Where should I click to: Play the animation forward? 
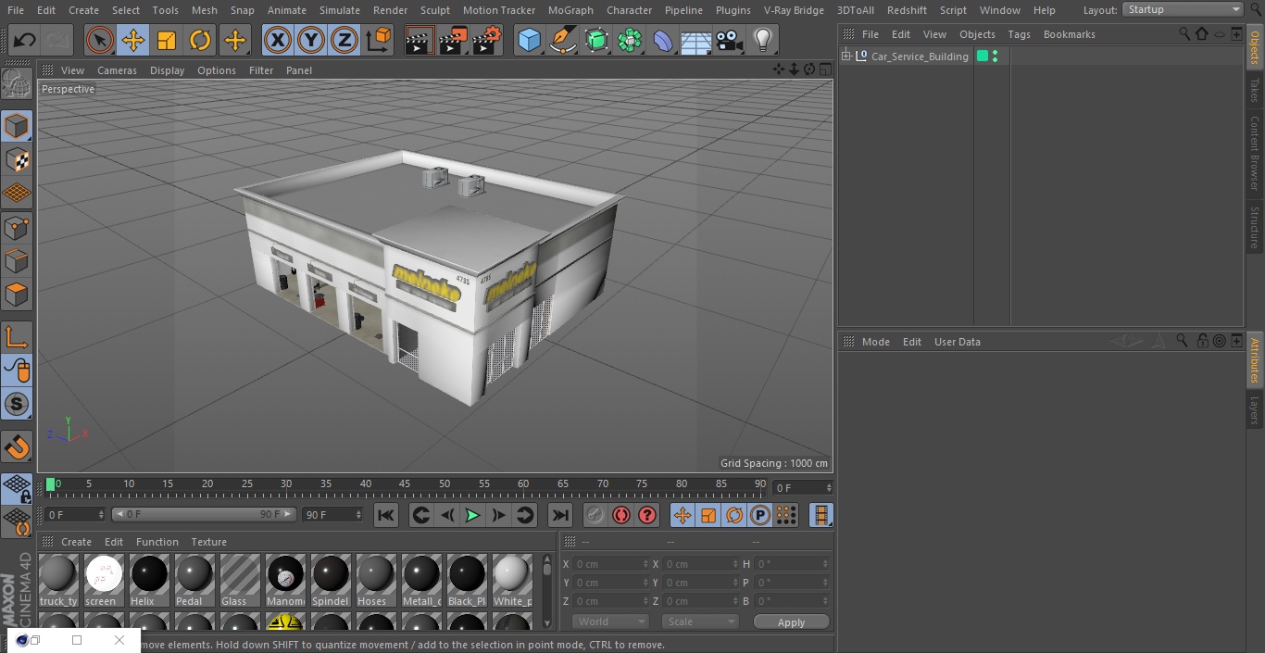click(472, 515)
